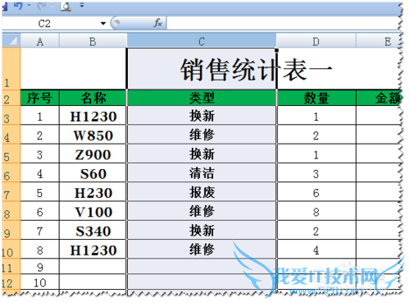The image size is (410, 303).
Task: Click the quantity cell 4 in row 10
Action: 317,250
